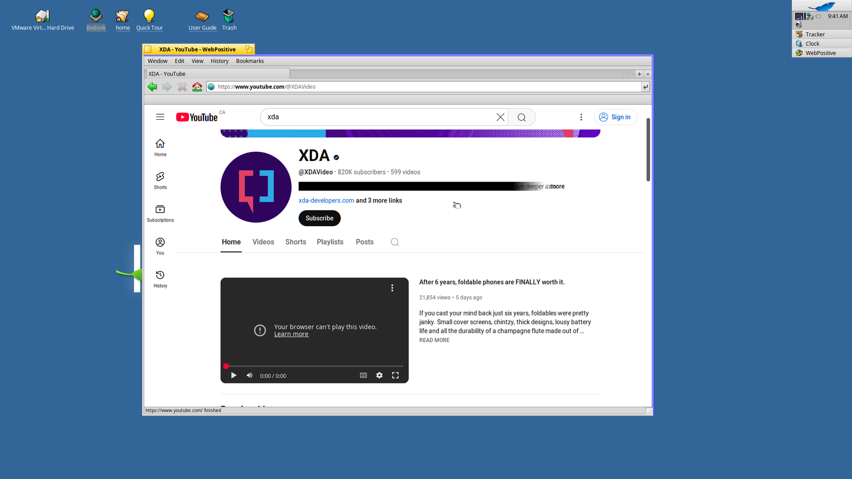Open the History sidebar icon
The height and width of the screenshot is (479, 852).
[x=160, y=275]
